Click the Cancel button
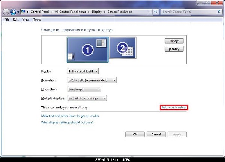 [156, 134]
